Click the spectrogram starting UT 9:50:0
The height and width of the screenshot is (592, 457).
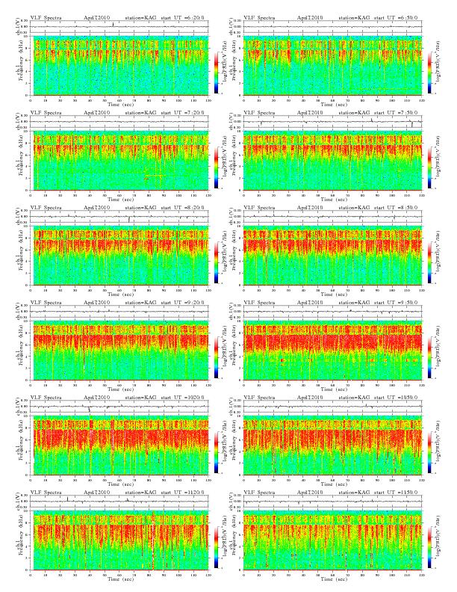pyautogui.click(x=332, y=351)
